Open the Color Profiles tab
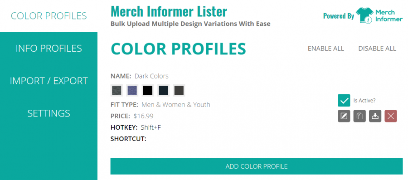 point(49,16)
